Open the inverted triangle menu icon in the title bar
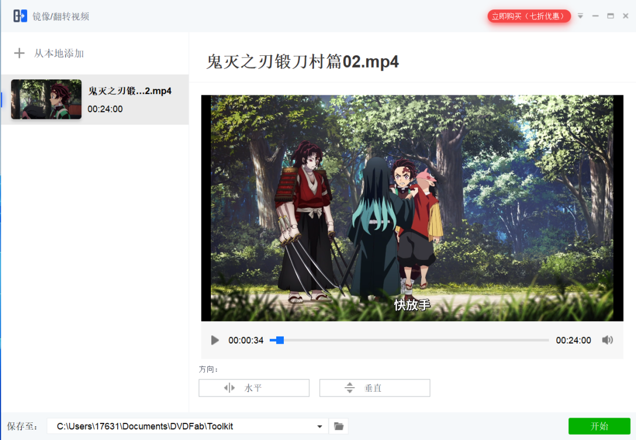636x440 pixels. pos(580,16)
